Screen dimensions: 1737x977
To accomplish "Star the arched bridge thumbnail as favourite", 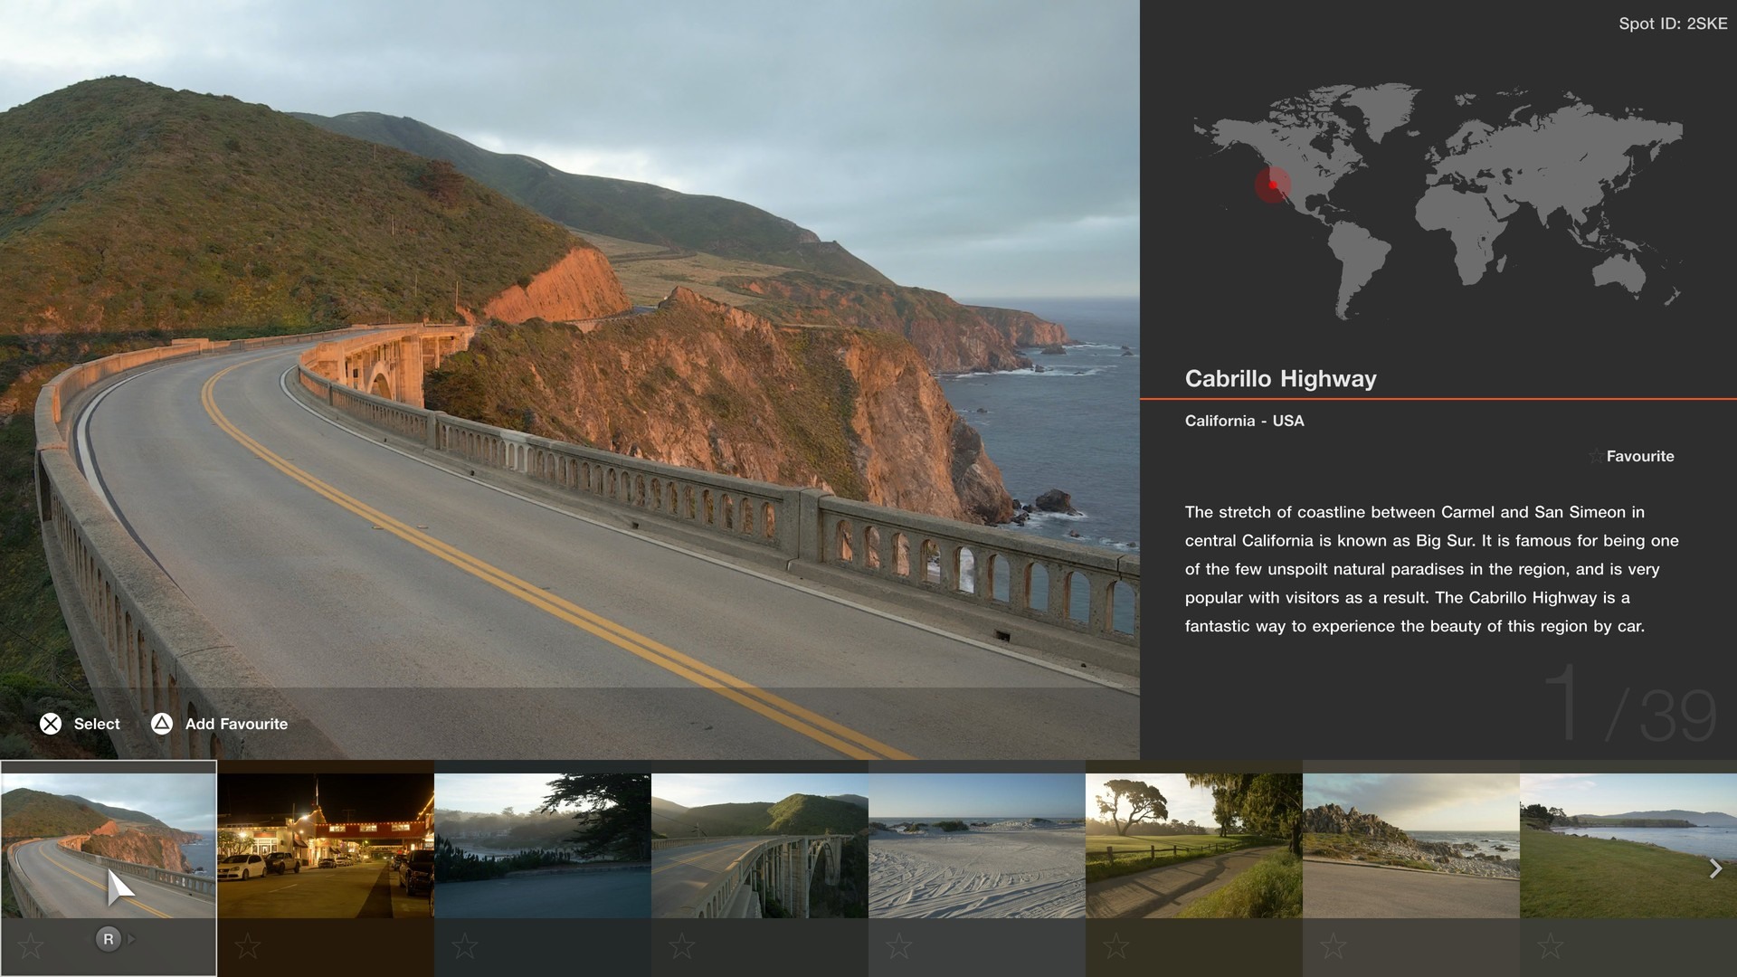I will coord(681,946).
